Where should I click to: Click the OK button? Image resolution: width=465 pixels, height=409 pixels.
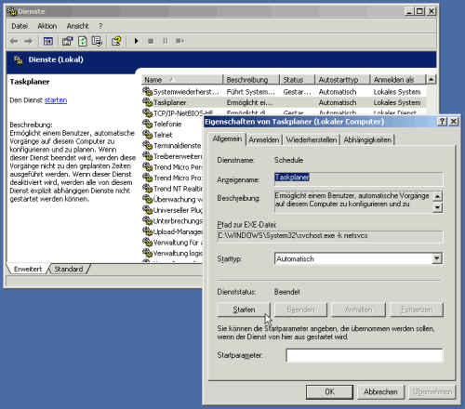pos(329,392)
